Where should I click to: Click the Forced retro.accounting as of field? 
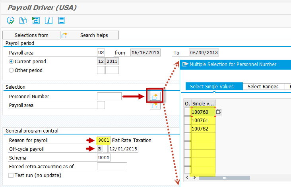(x=112, y=166)
